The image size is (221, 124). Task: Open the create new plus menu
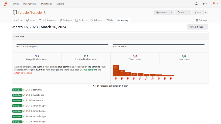click(205, 4)
